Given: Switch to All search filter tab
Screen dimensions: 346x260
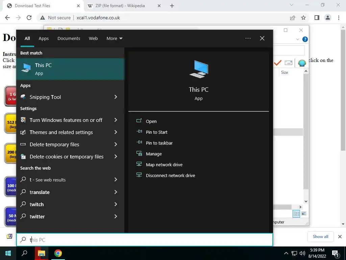Looking at the screenshot, I should (27, 39).
